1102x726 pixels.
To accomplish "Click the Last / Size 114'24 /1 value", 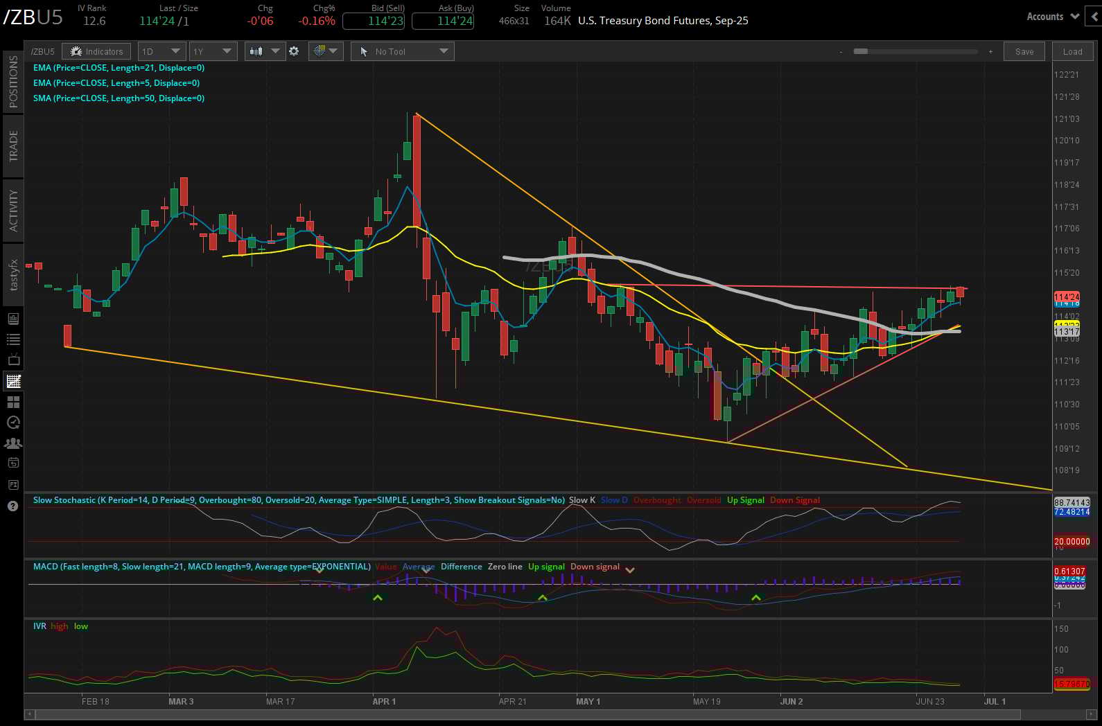I will tap(164, 21).
